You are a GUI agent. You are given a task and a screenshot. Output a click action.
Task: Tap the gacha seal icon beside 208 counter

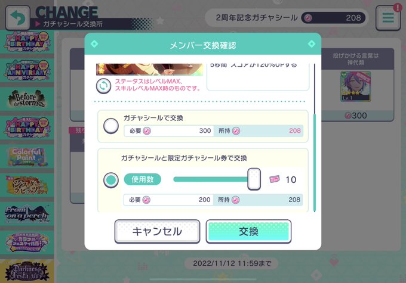308,18
